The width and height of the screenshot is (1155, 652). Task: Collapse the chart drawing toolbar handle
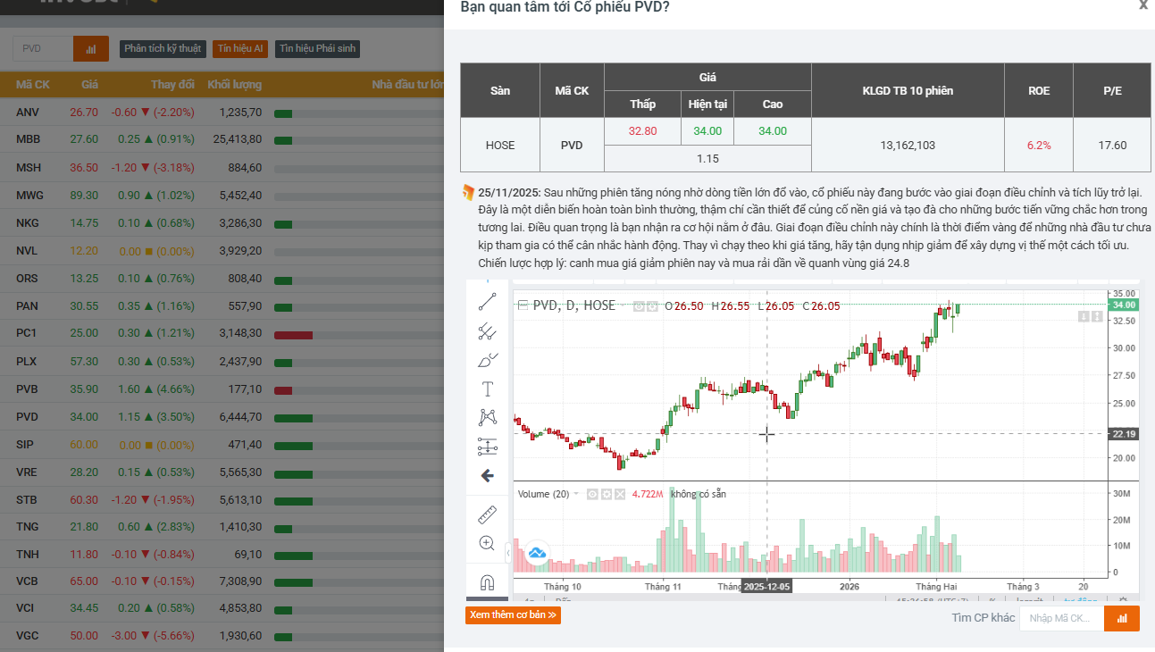click(508, 554)
